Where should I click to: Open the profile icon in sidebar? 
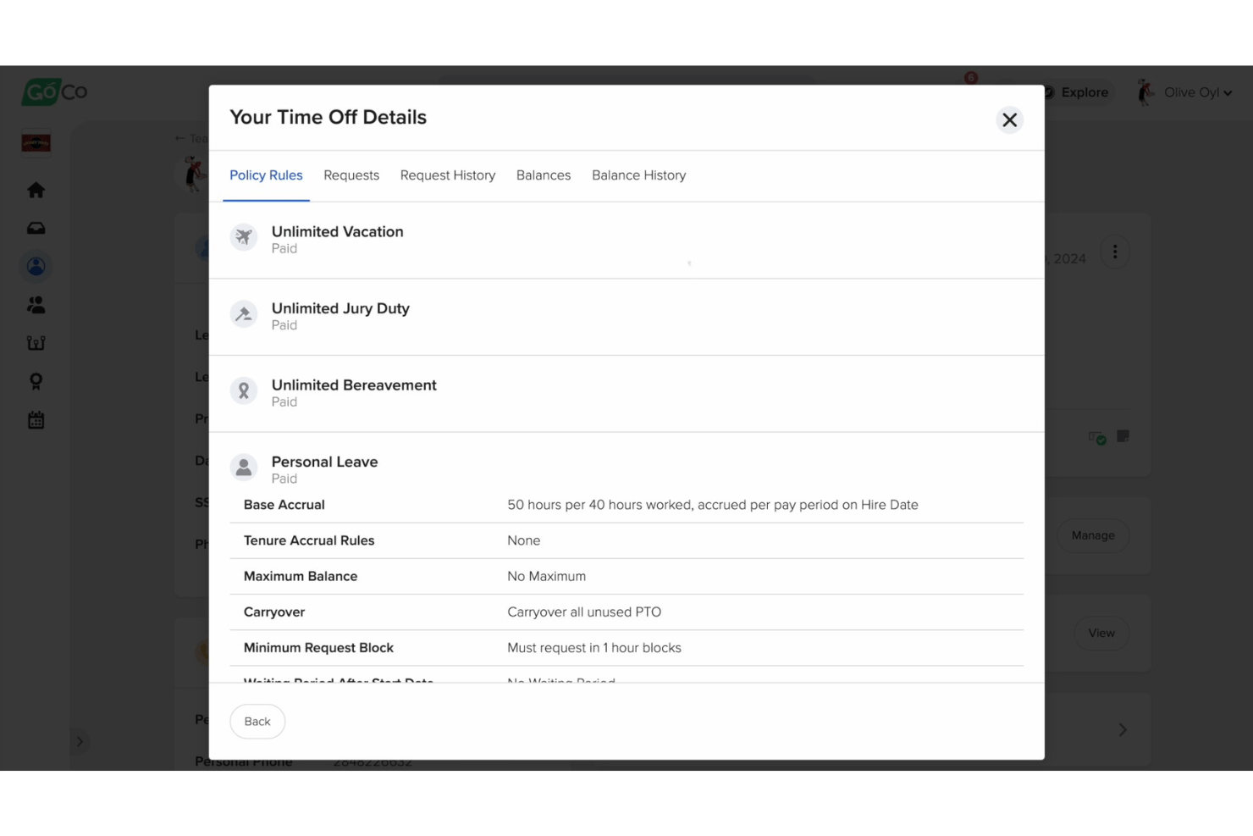[36, 267]
